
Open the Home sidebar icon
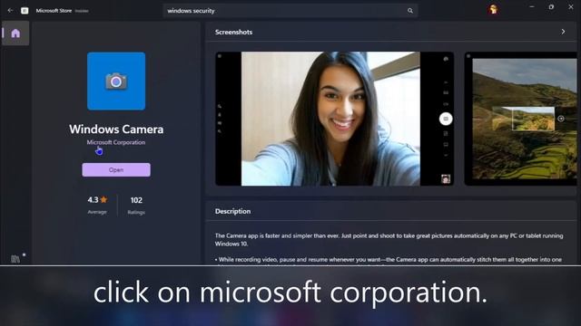15,34
